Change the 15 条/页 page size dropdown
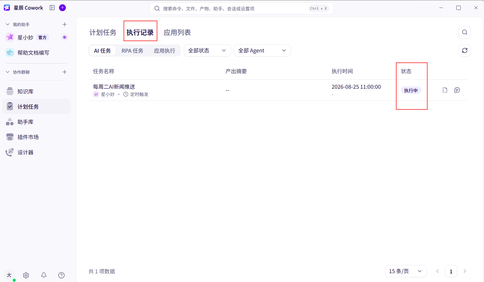The image size is (484, 282). click(x=406, y=271)
